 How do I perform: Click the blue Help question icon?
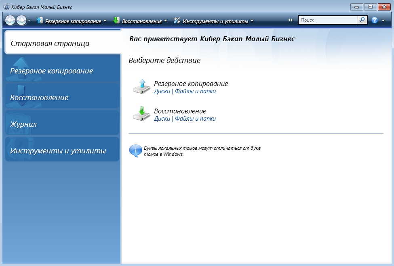coord(374,20)
